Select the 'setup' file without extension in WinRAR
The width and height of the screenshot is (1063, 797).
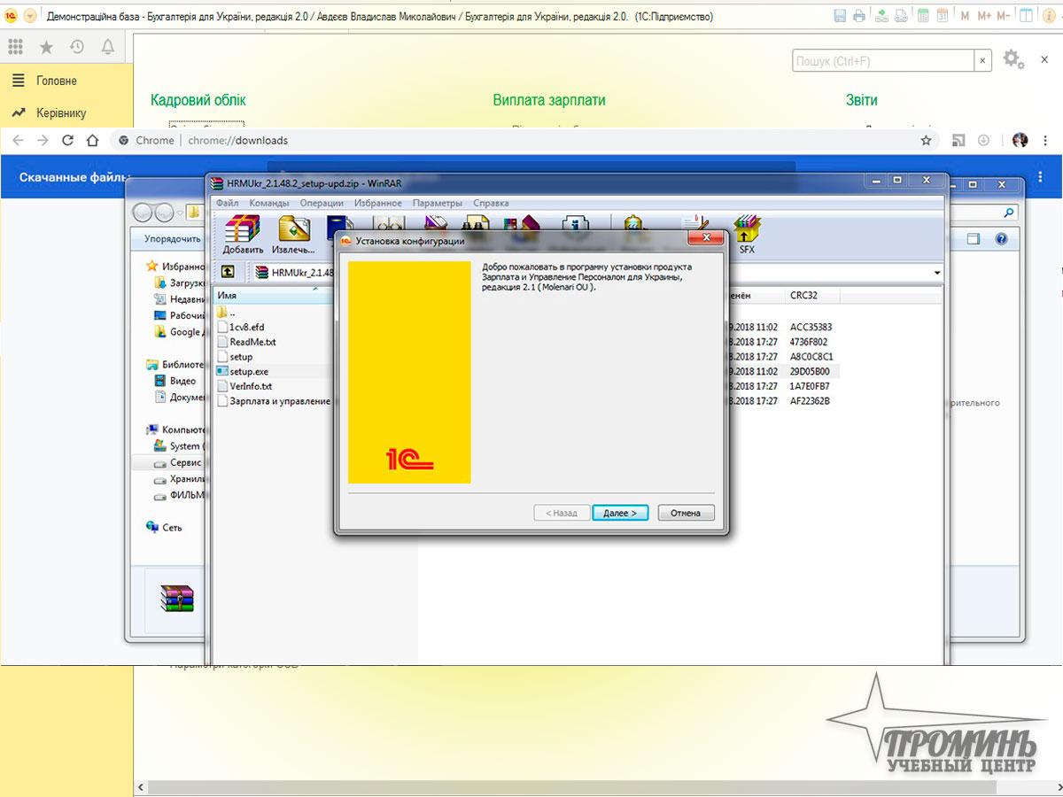pyautogui.click(x=235, y=357)
